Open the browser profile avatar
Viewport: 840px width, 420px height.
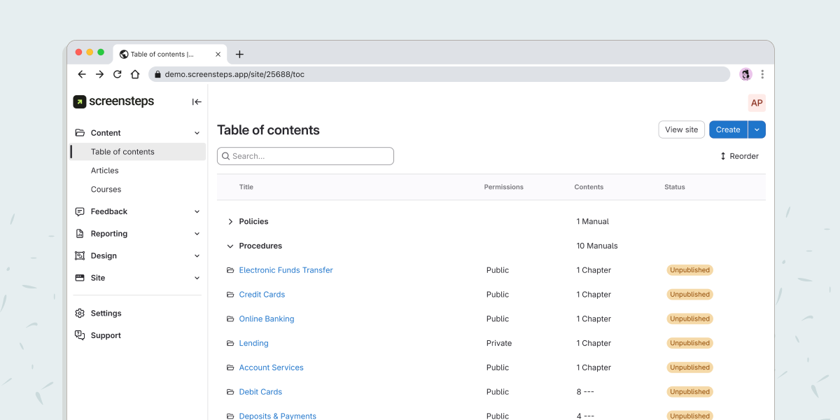click(745, 74)
